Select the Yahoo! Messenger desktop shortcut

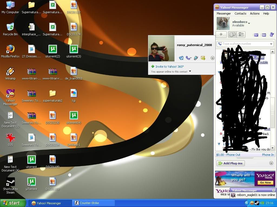[x=10, y=97]
